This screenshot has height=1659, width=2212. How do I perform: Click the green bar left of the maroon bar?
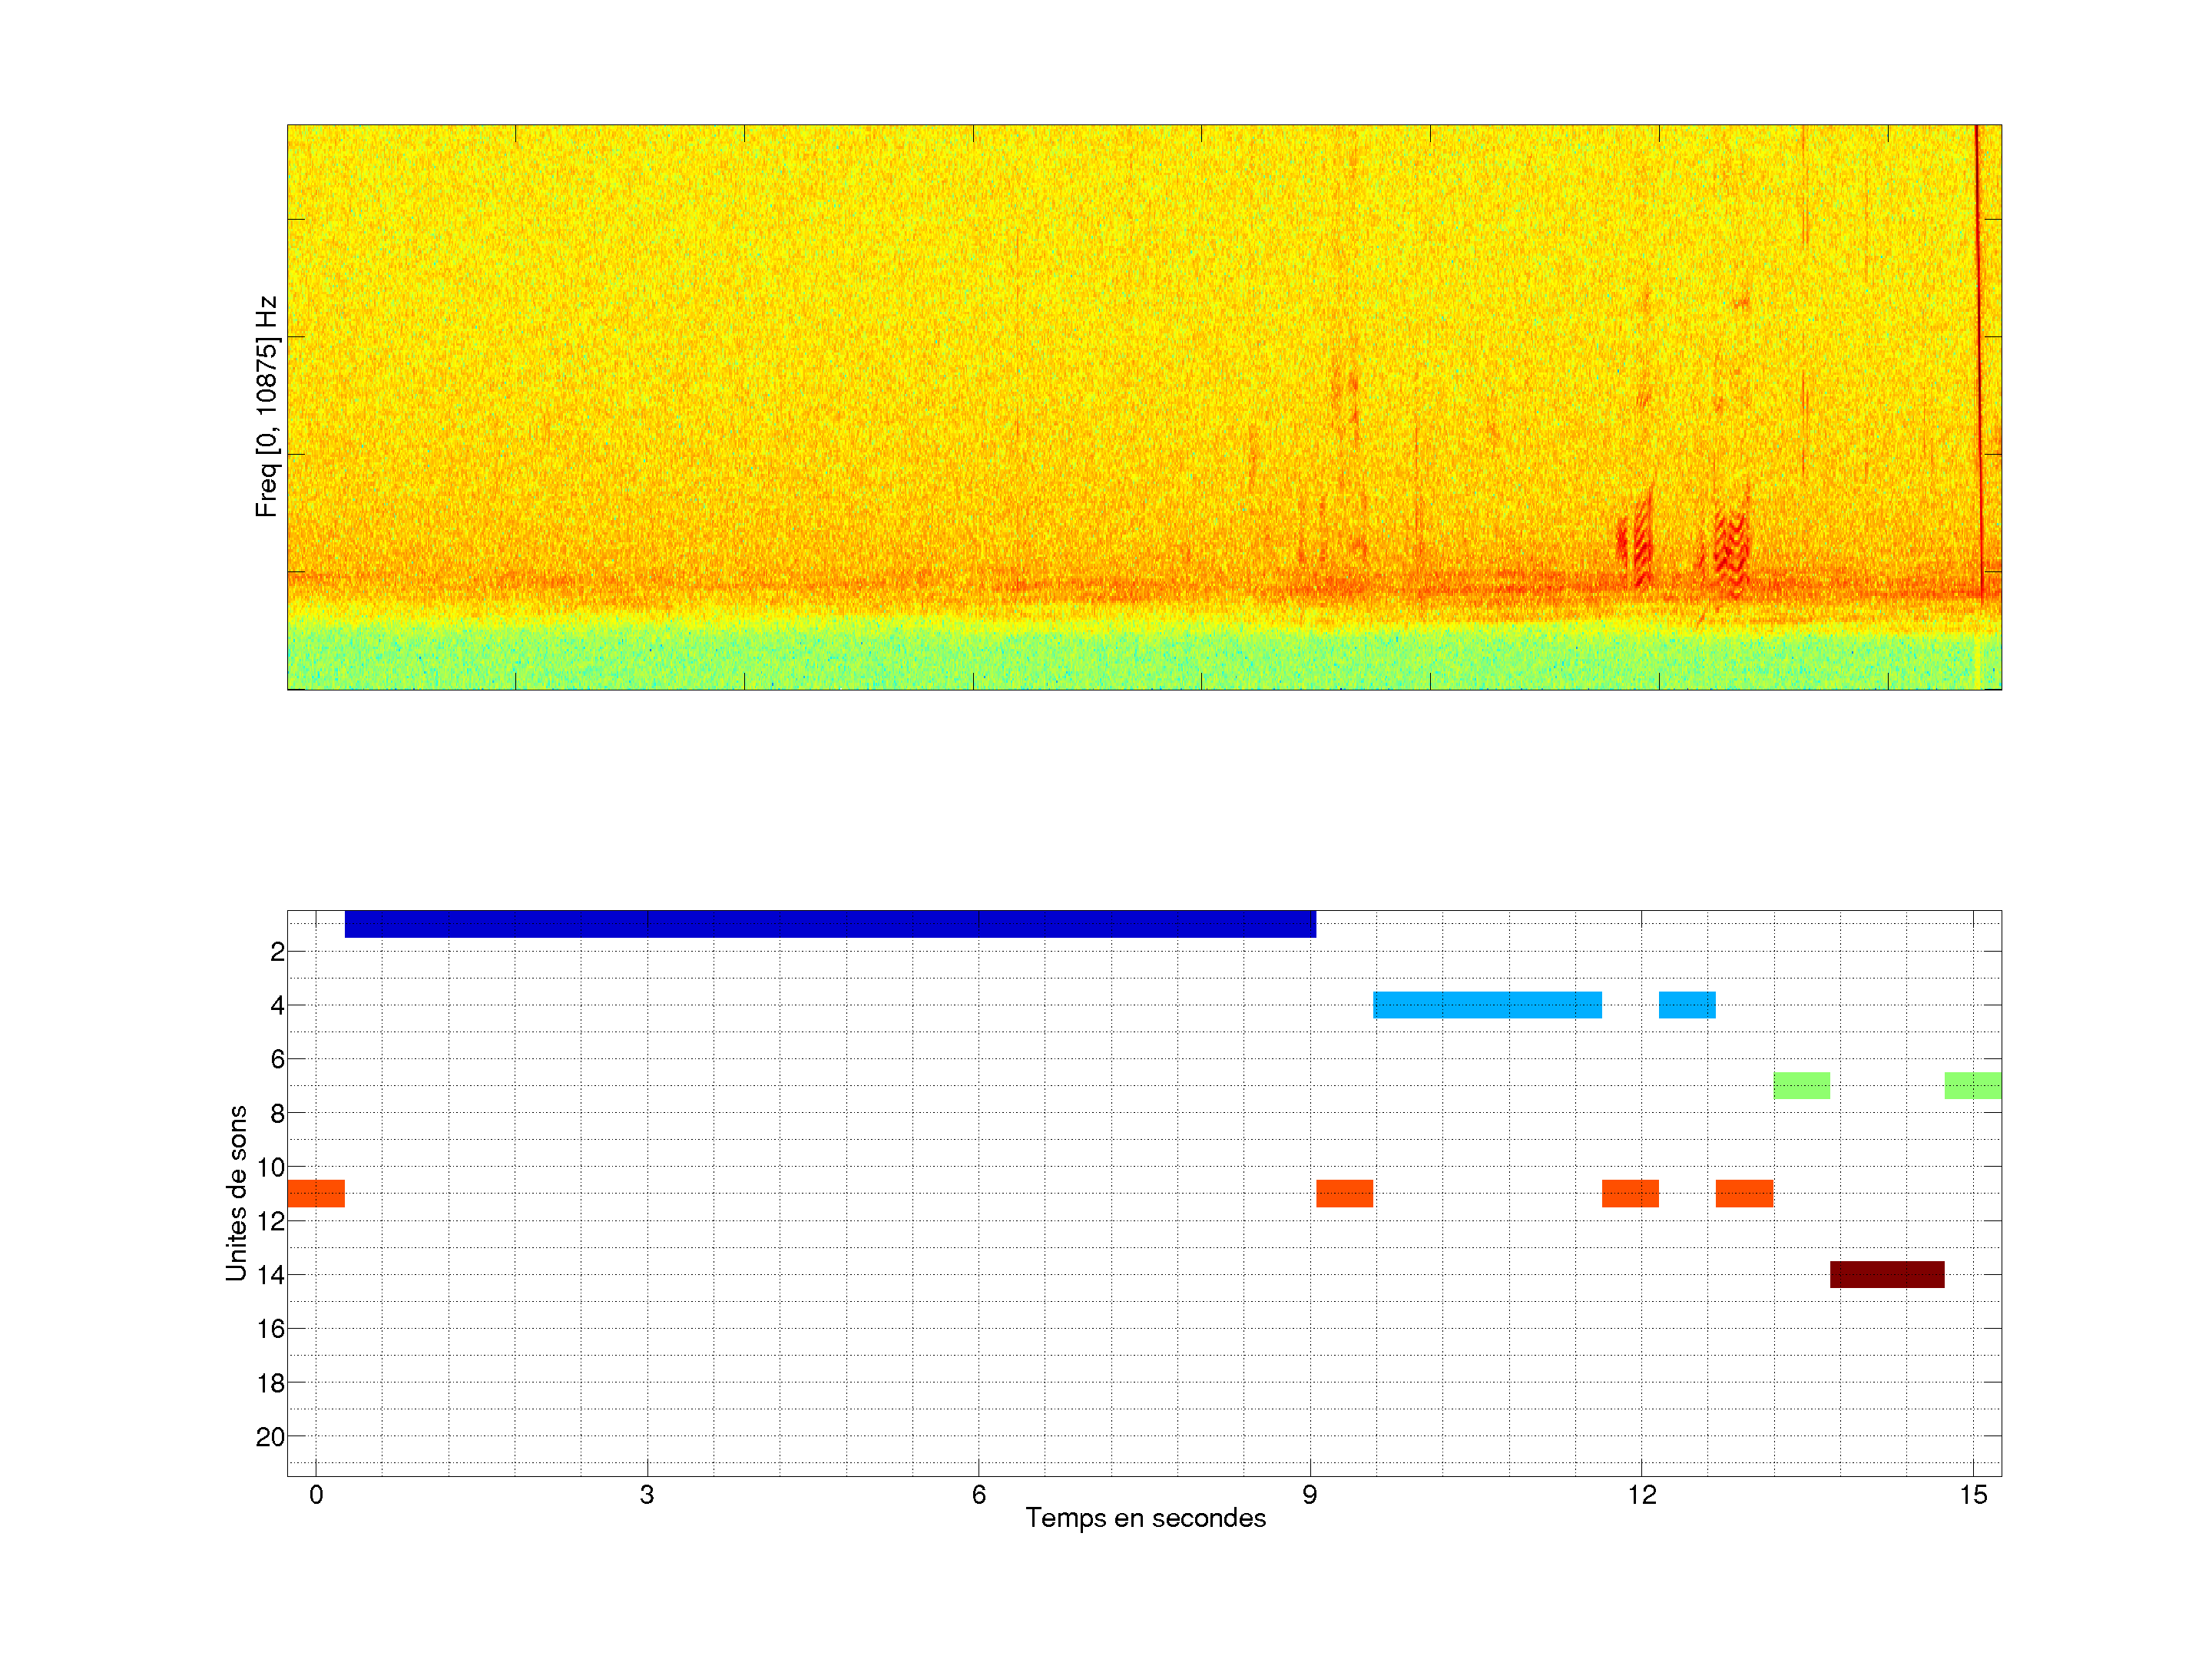coord(1801,1085)
